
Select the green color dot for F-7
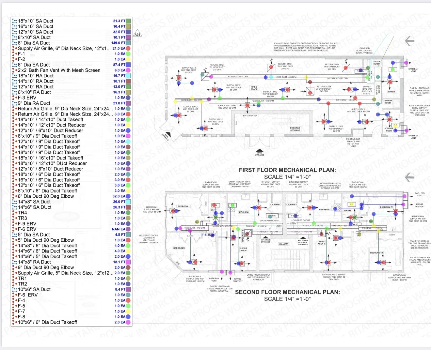pos(128,311)
